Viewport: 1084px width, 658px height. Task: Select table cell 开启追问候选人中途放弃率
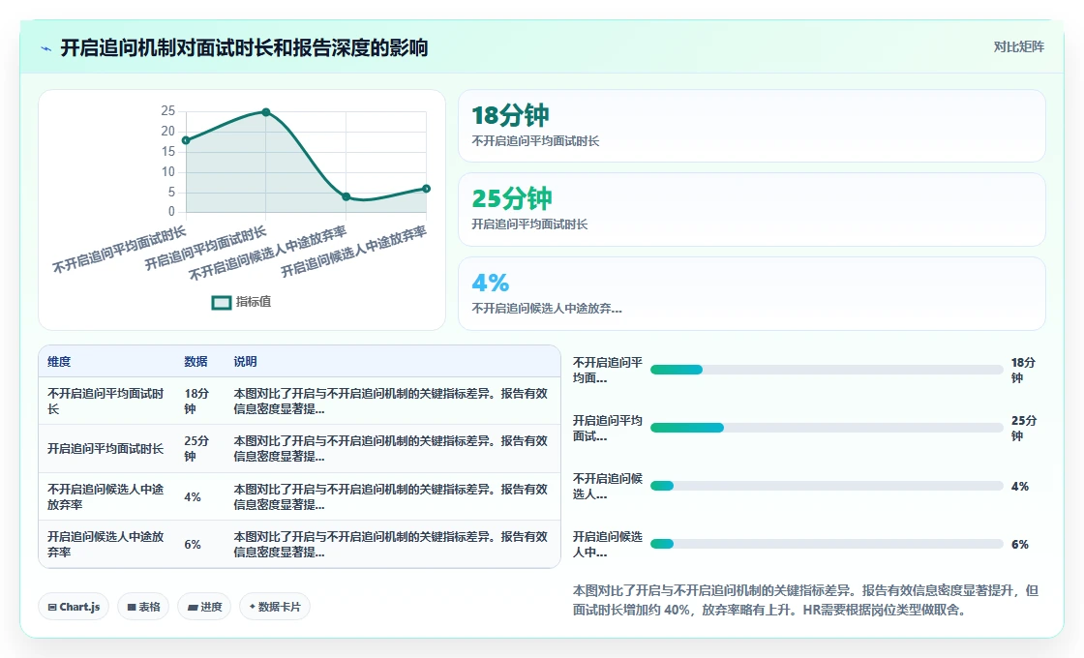pyautogui.click(x=105, y=545)
